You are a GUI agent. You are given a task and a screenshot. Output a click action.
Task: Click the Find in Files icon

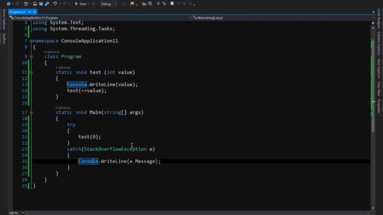point(132,4)
